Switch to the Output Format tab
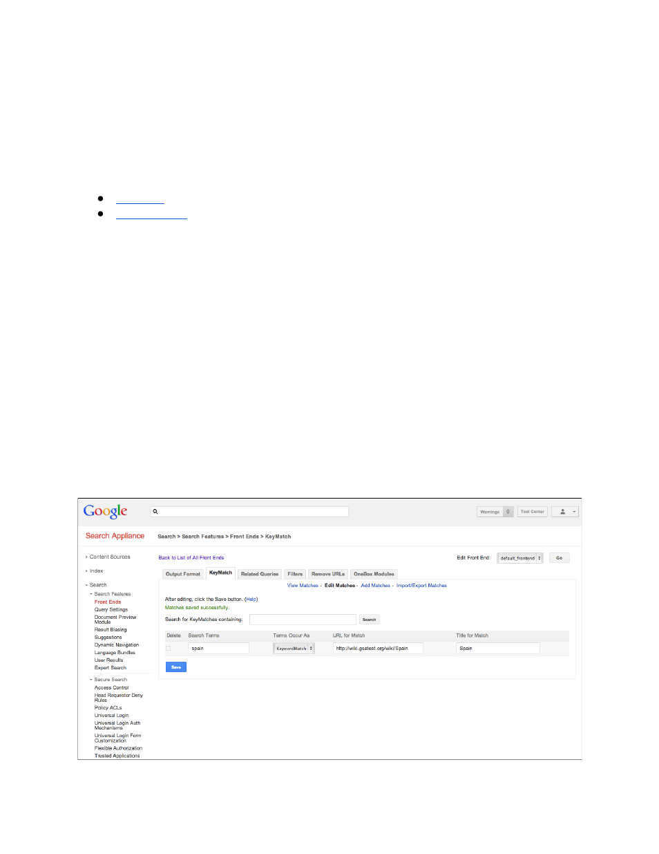This screenshot has width=659, height=854. pyautogui.click(x=183, y=574)
